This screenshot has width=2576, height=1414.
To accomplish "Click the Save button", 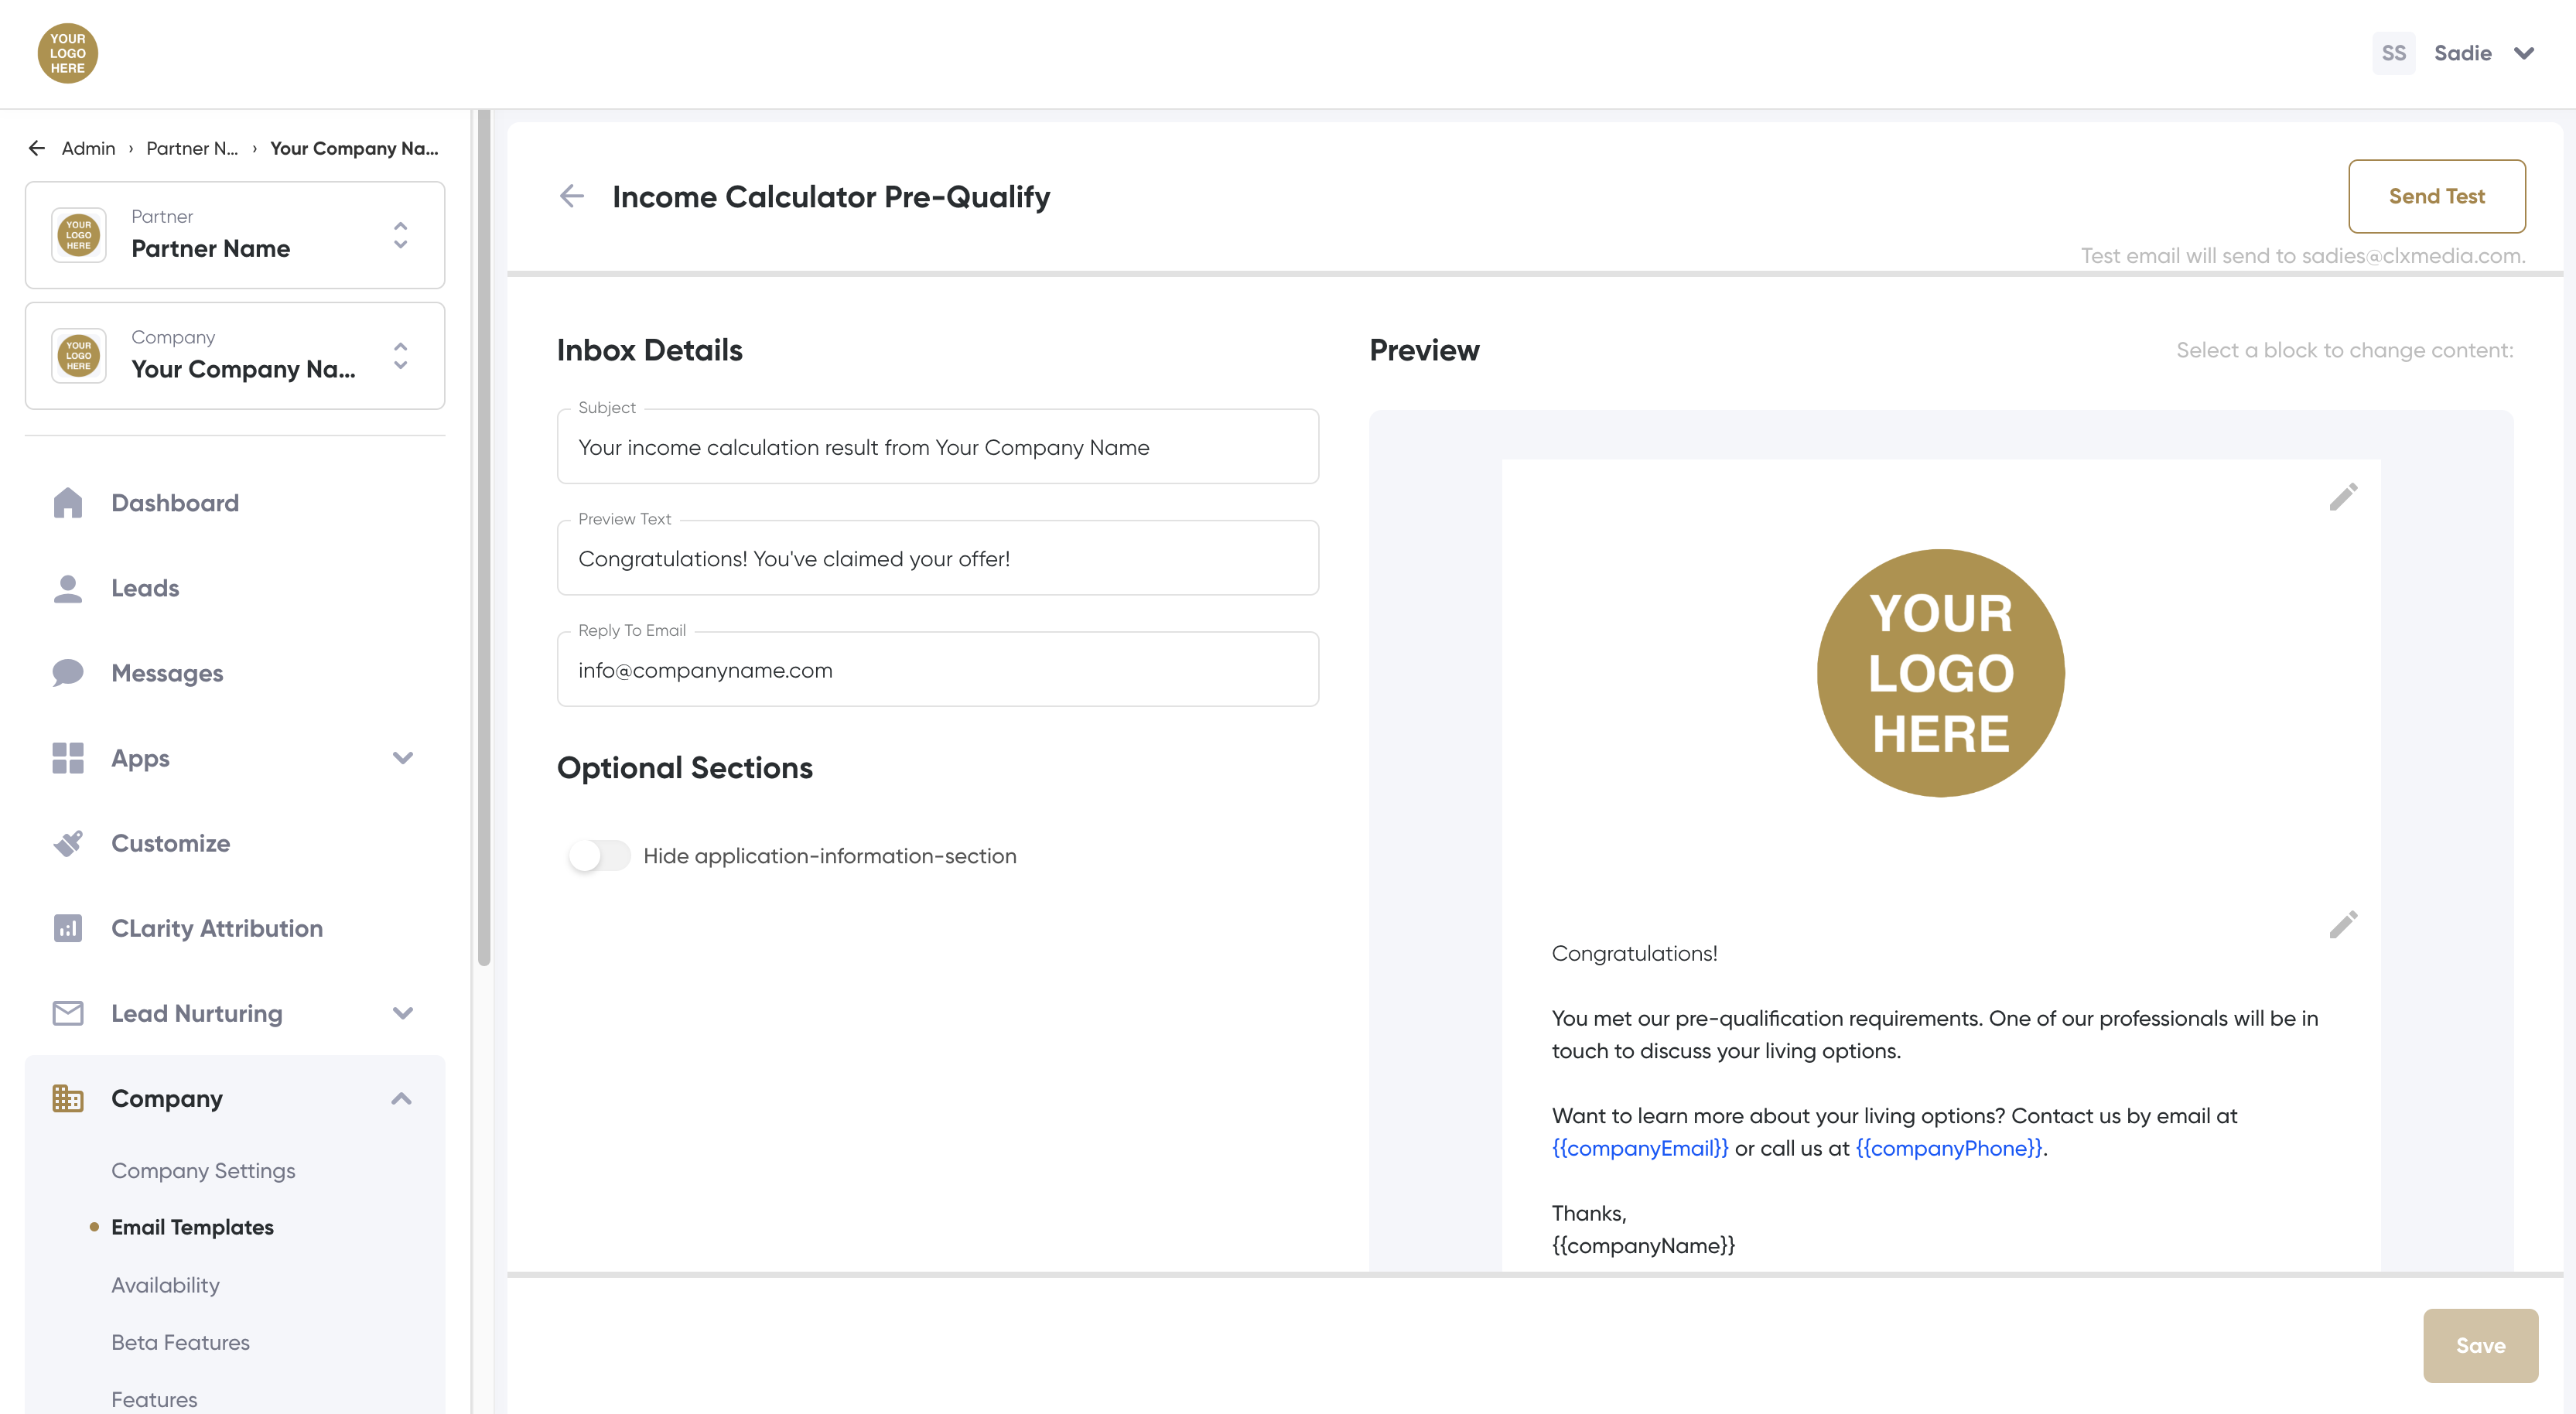I will coord(2479,1345).
